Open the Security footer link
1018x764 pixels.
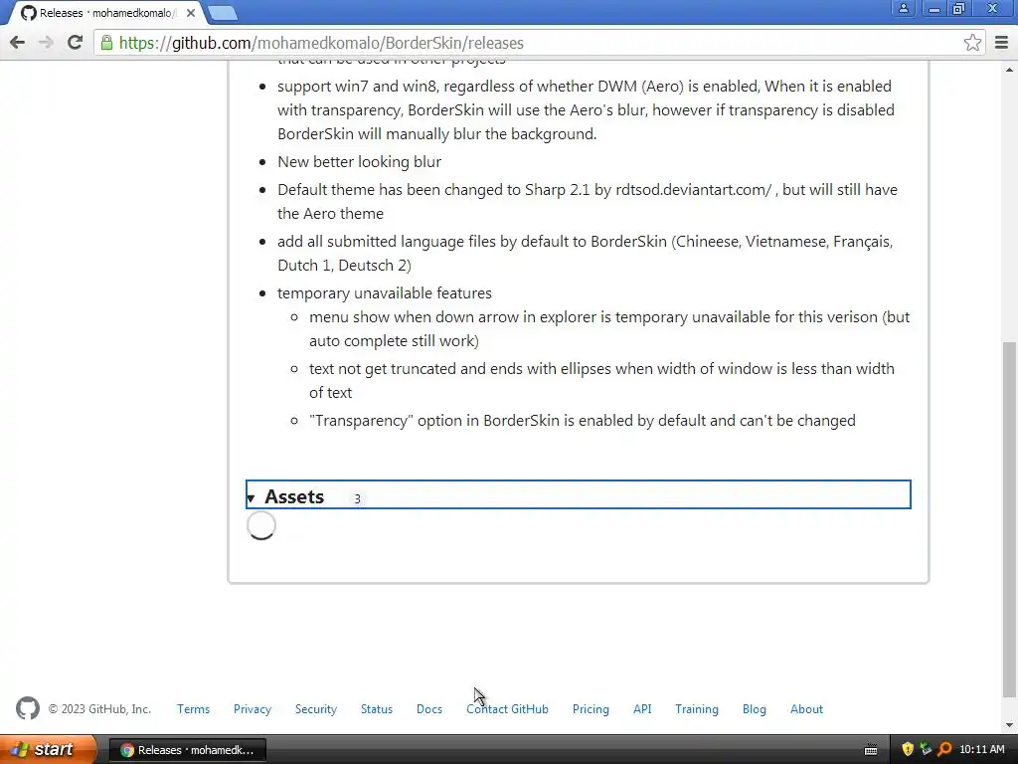click(316, 708)
